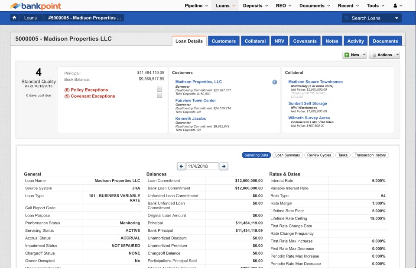Viewport: 416px width, 268px height.
Task: Click the Interest Rate 6.000% value
Action: click(379, 181)
